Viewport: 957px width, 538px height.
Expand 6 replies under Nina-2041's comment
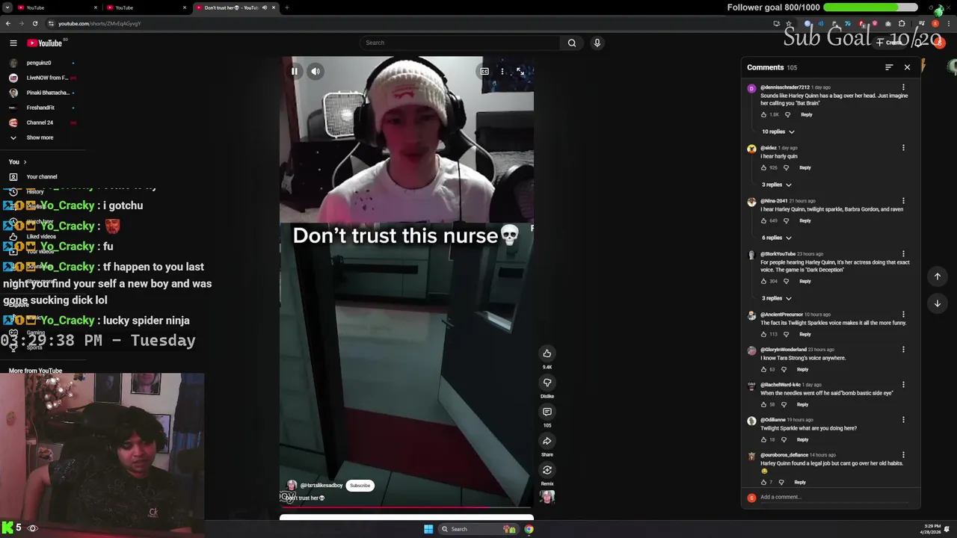click(776, 238)
